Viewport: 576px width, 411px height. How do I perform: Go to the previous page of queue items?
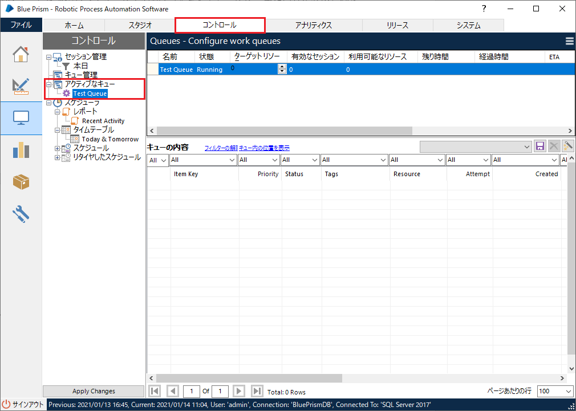pos(172,391)
